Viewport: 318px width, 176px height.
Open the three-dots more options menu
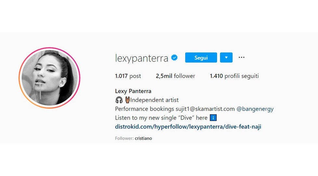point(241,58)
